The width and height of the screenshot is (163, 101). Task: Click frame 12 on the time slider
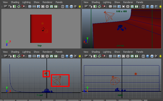67,100
